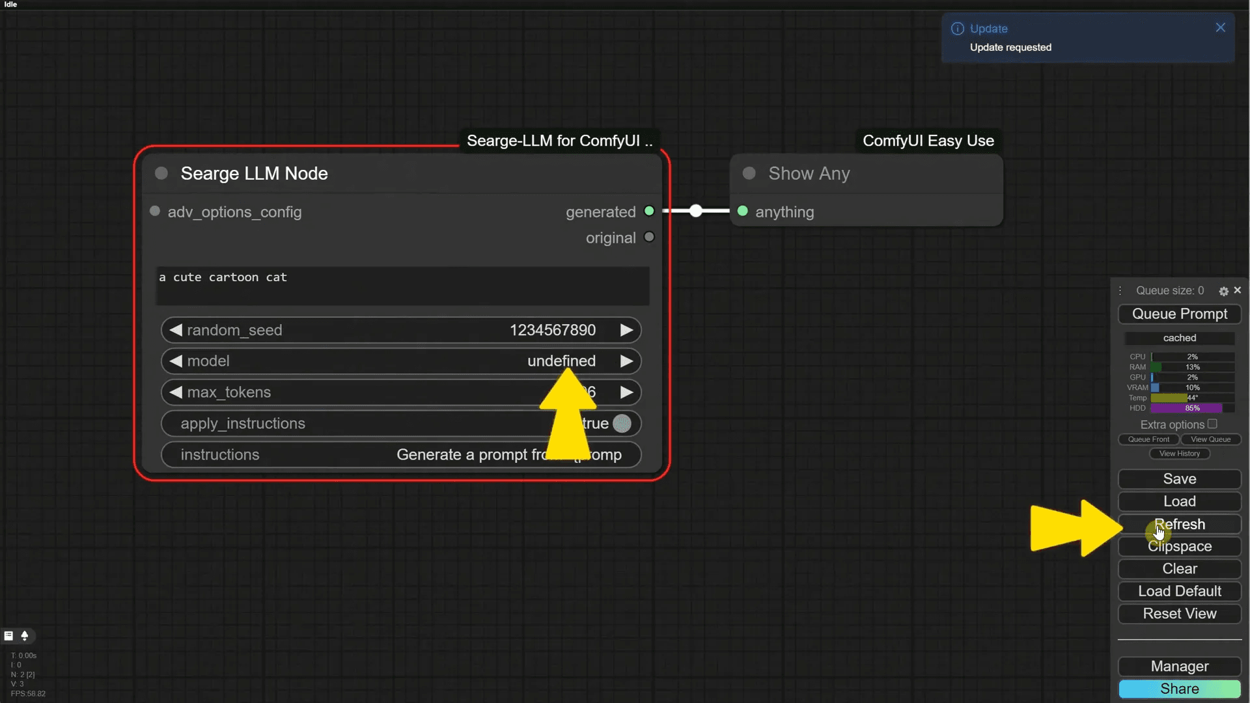Click the adv_options_config input connector

tap(155, 211)
